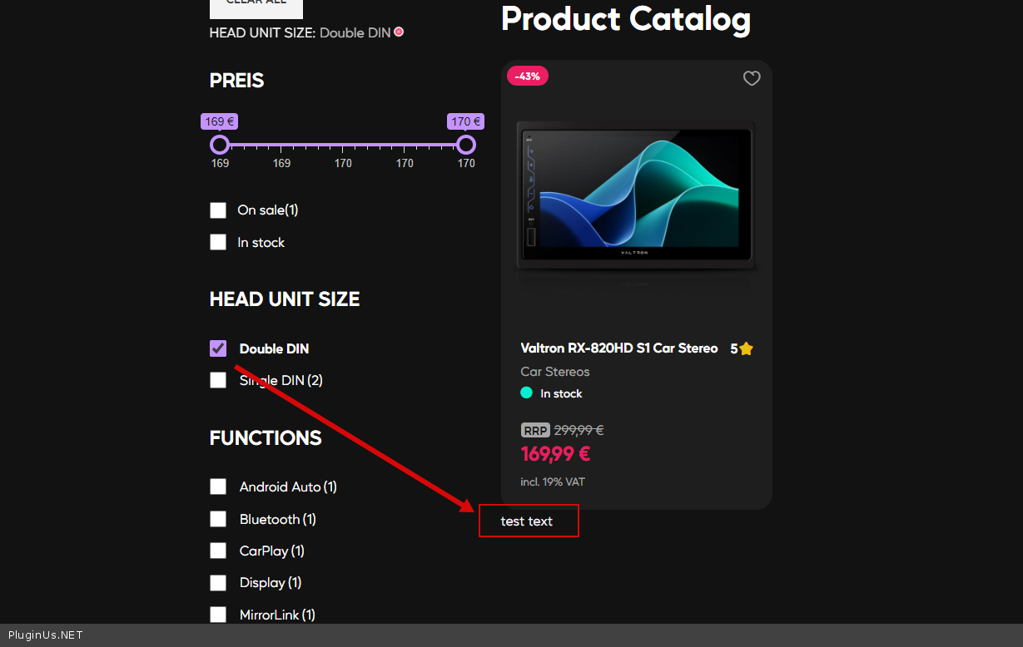The width and height of the screenshot is (1023, 647).
Task: Click the RRP price label badge
Action: tap(535, 430)
